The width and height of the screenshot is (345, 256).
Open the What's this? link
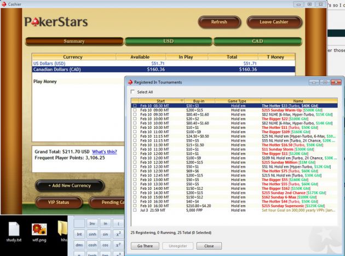pos(104,152)
